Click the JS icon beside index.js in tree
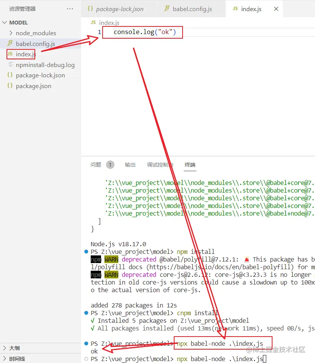The image size is (315, 363). point(10,54)
